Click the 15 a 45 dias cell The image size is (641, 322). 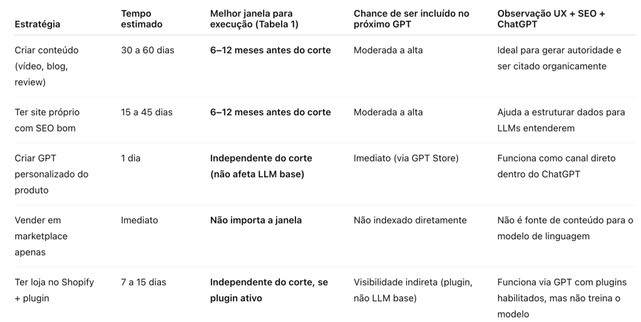click(146, 112)
